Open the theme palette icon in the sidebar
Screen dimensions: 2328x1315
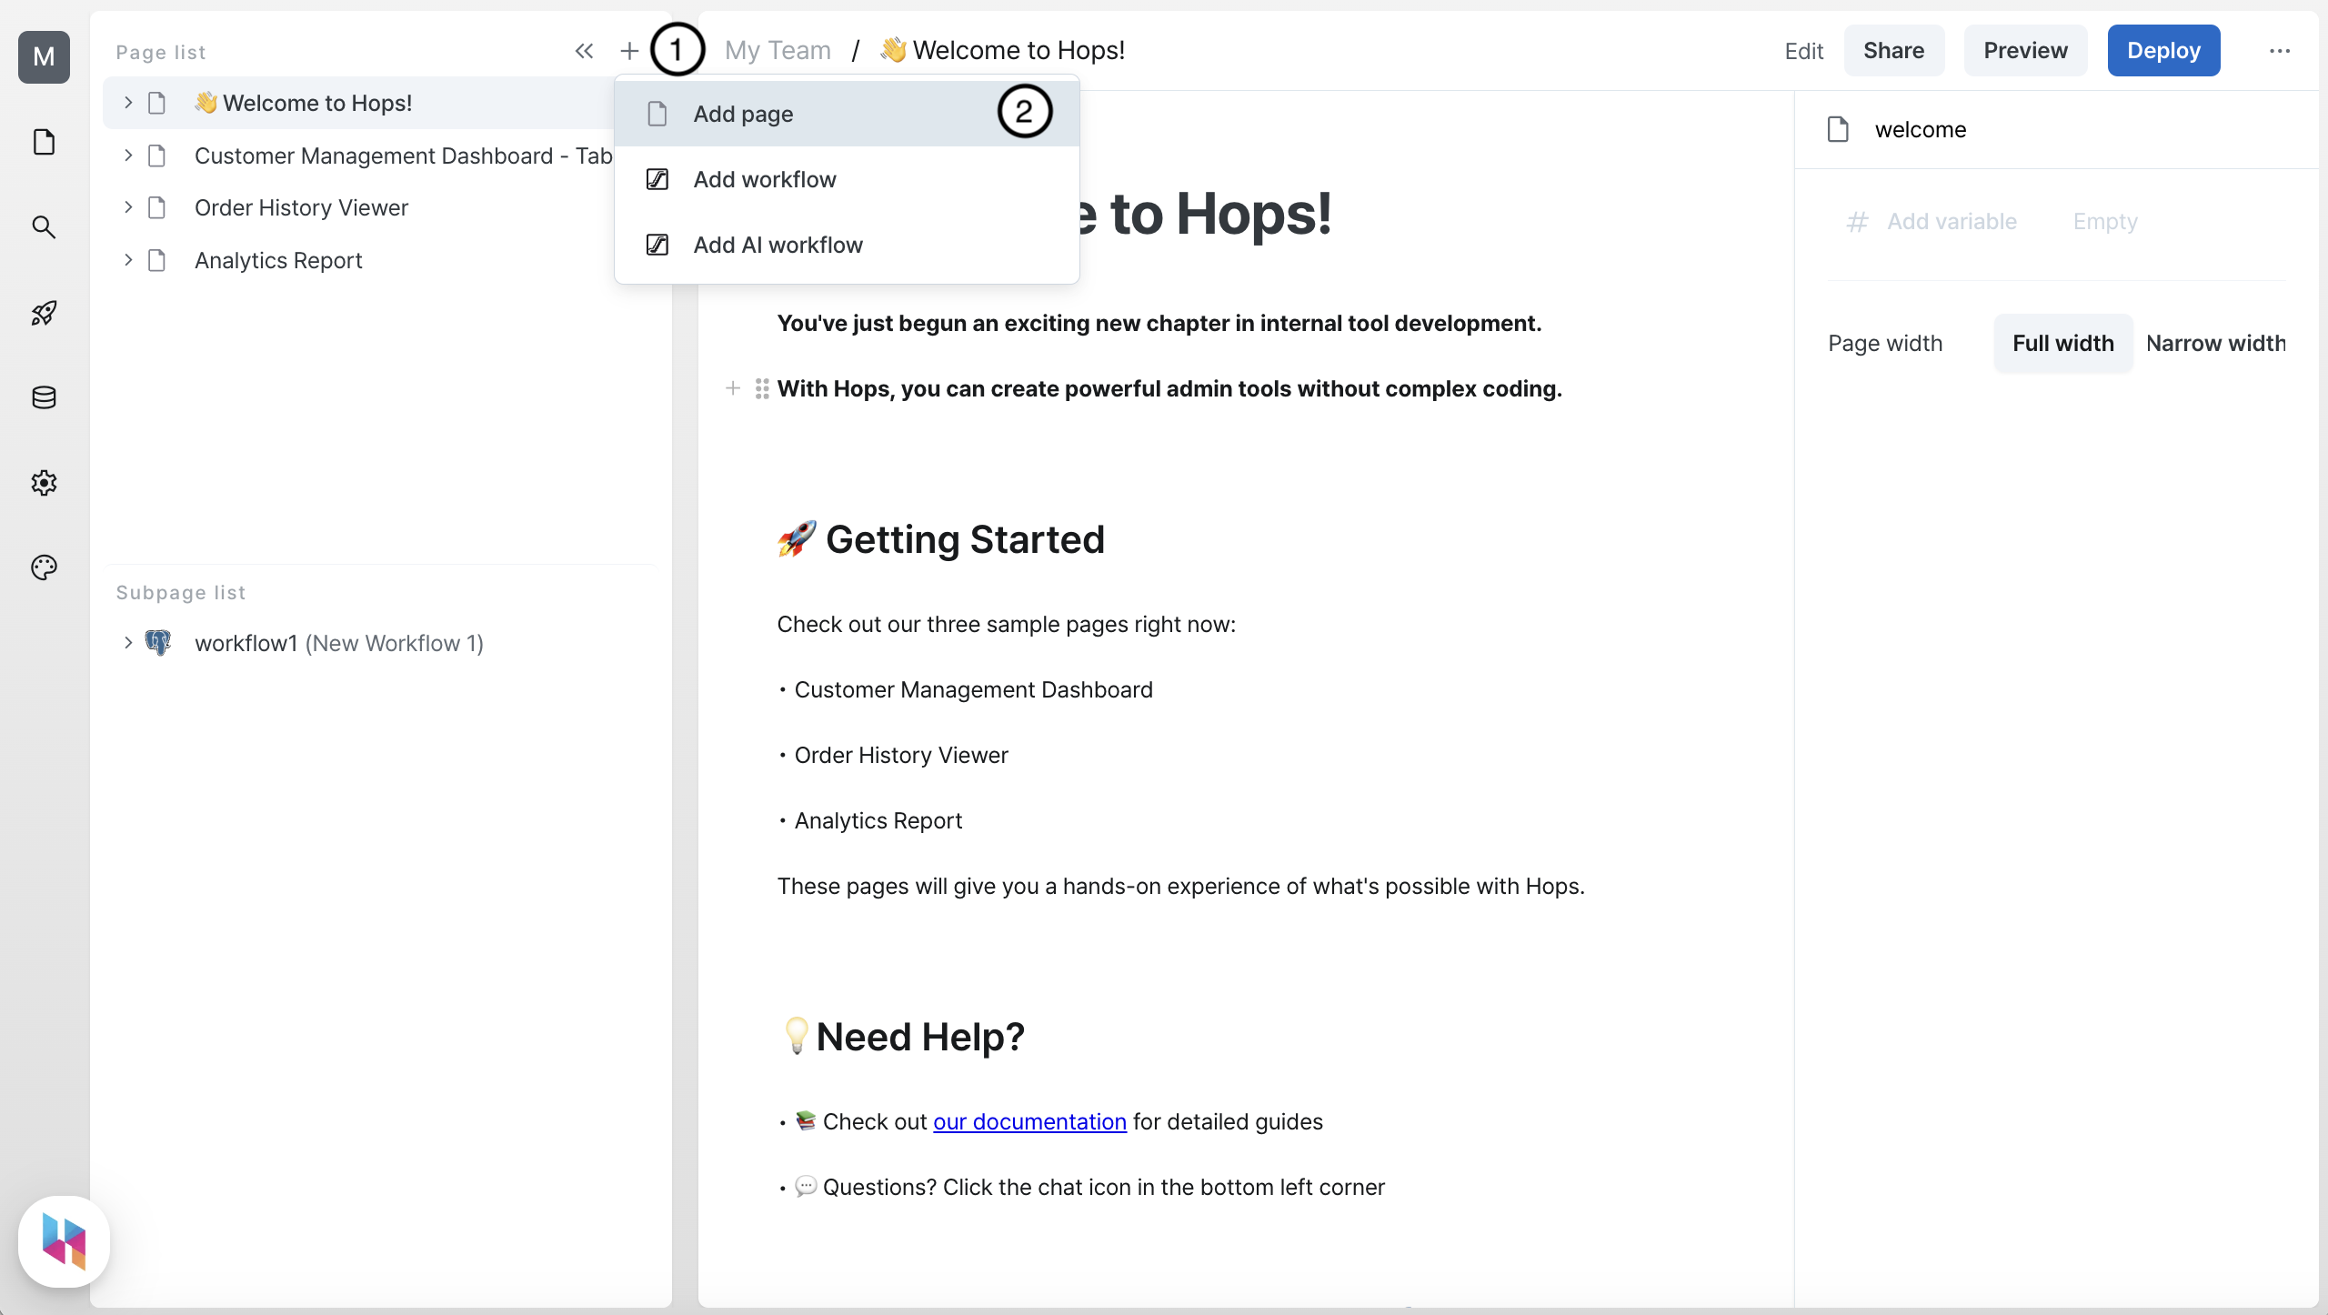pyautogui.click(x=44, y=567)
